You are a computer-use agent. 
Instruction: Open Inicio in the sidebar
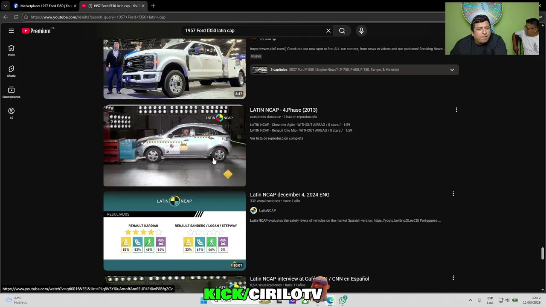point(12,50)
